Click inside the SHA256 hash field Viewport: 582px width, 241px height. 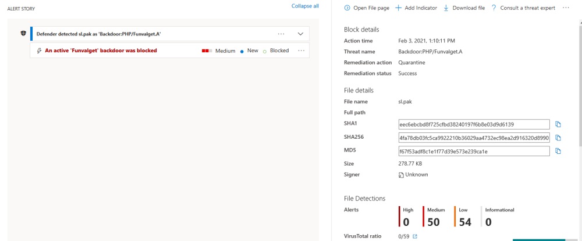474,138
